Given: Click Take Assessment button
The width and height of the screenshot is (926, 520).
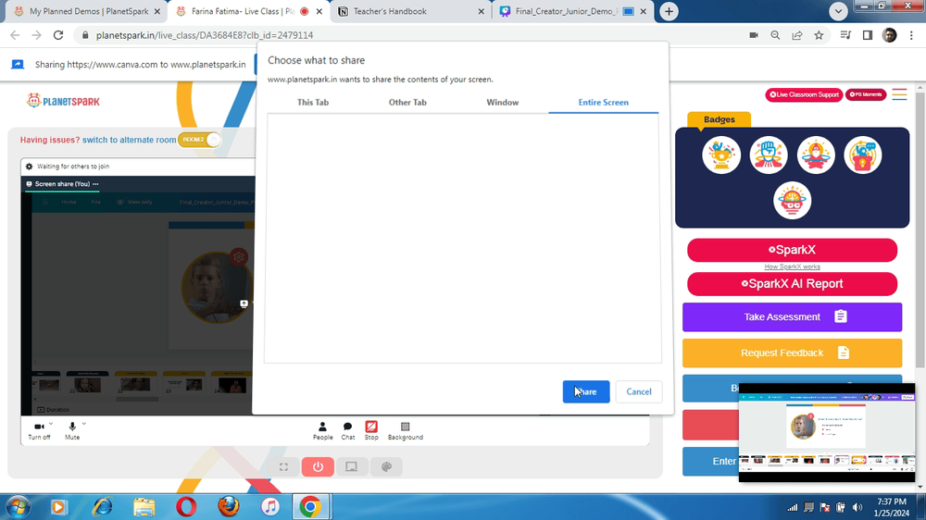Looking at the screenshot, I should point(792,317).
